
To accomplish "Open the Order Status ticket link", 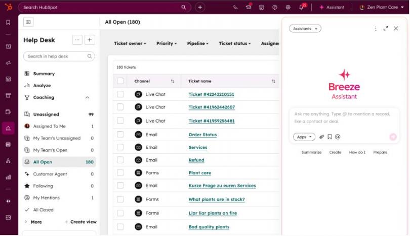I will 202,135.
